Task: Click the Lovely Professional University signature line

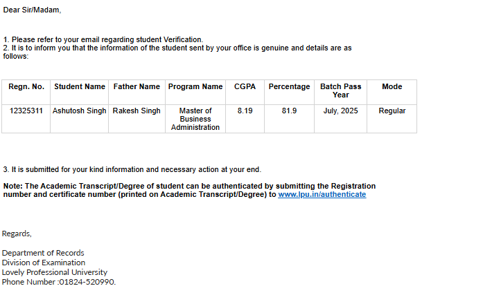Action: pyautogui.click(x=54, y=272)
